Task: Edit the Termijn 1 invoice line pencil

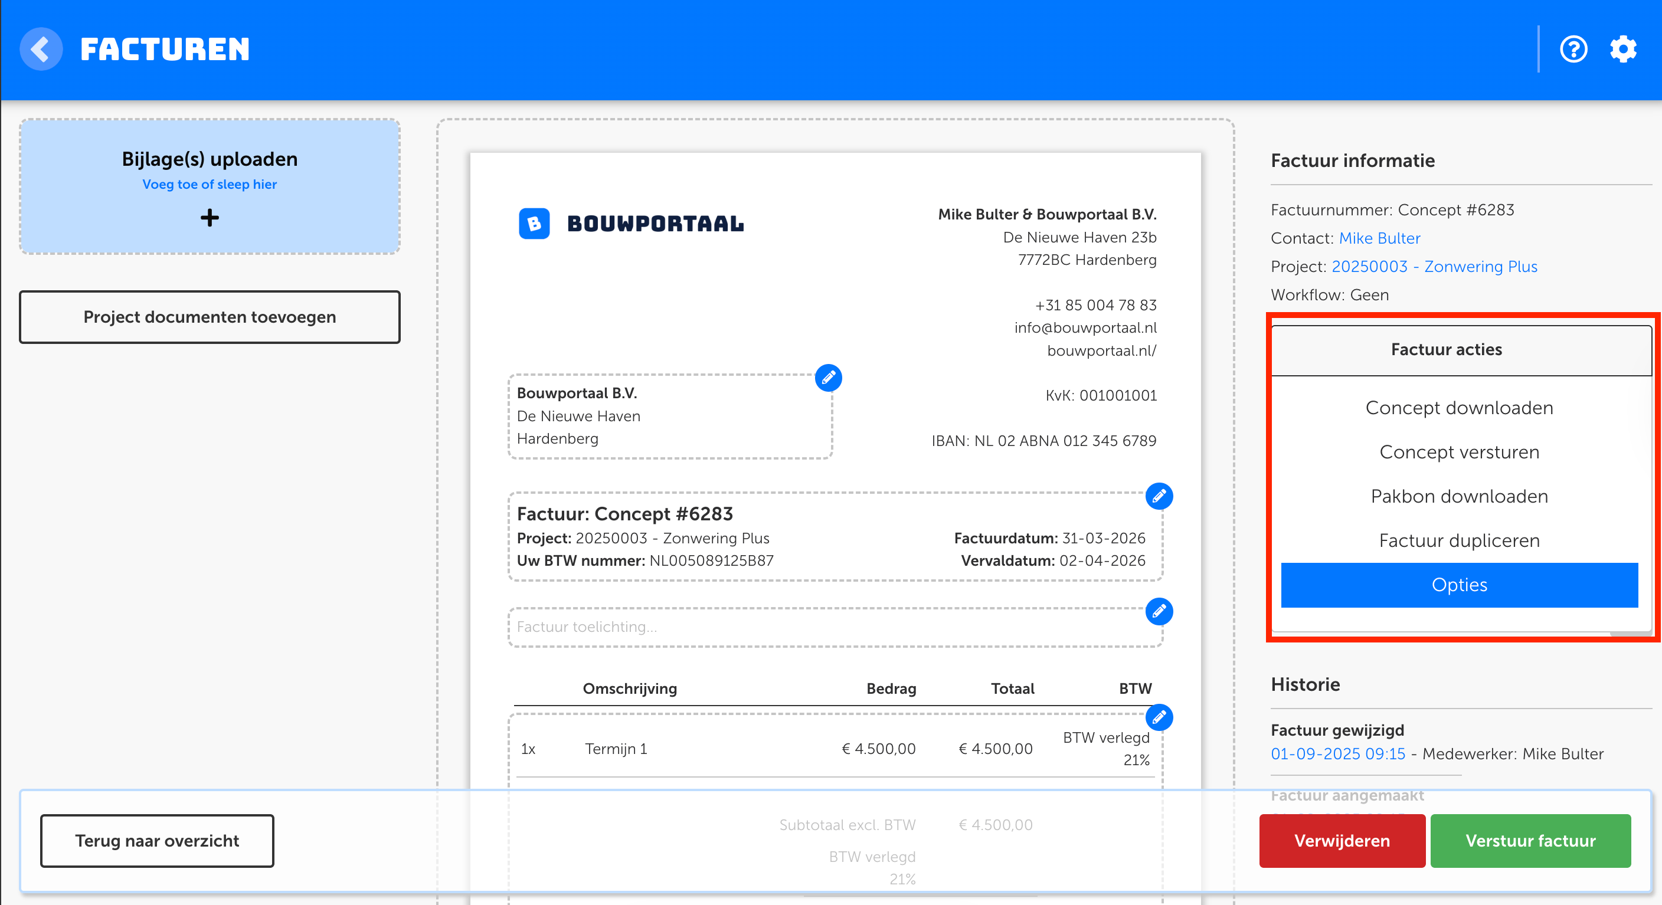Action: coord(1159,717)
